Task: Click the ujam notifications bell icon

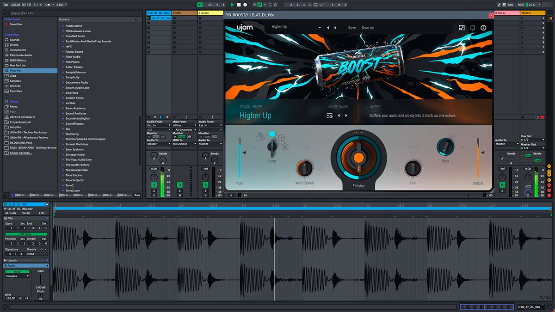Action: click(473, 28)
